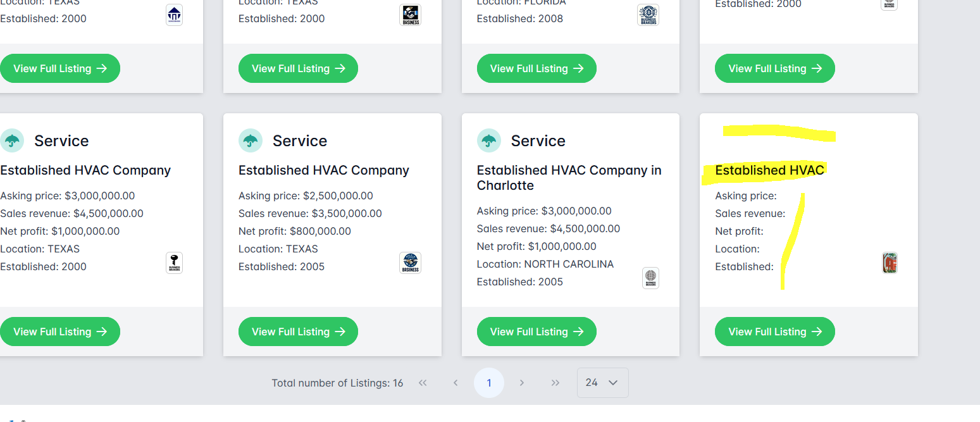The height and width of the screenshot is (422, 980).
Task: Go to the next page of listings
Action: (522, 383)
